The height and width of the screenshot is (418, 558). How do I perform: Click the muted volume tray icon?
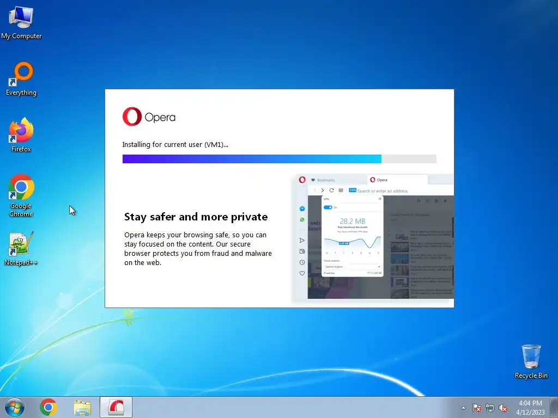[503, 408]
